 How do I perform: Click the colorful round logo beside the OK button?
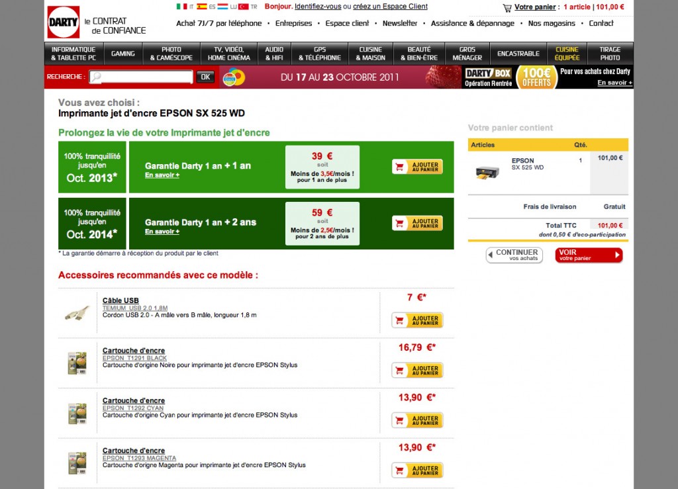pos(234,77)
